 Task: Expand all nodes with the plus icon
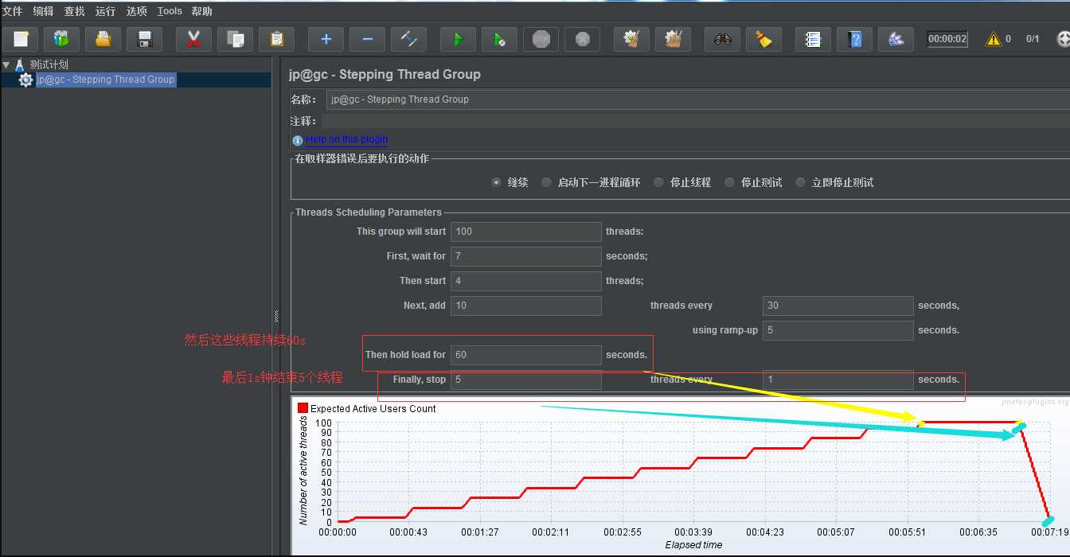point(326,39)
